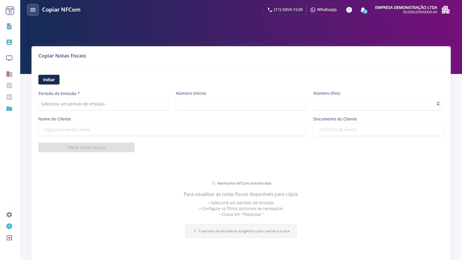Click the alert badge icon in top header

349,10
